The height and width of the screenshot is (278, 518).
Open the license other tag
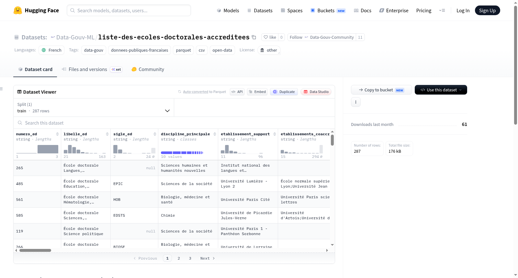pos(269,50)
